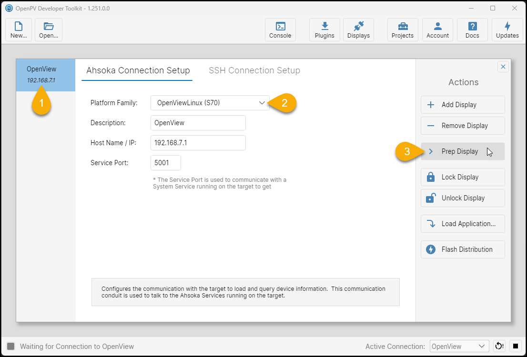Click the Service Port explanatory note text
The width and height of the screenshot is (527, 357).
(220, 183)
